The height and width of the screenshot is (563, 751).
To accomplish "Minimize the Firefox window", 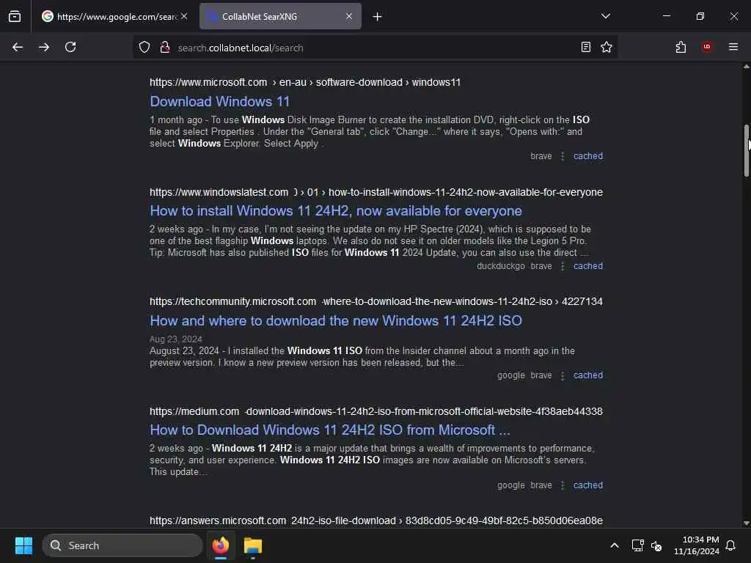I will pos(666,16).
